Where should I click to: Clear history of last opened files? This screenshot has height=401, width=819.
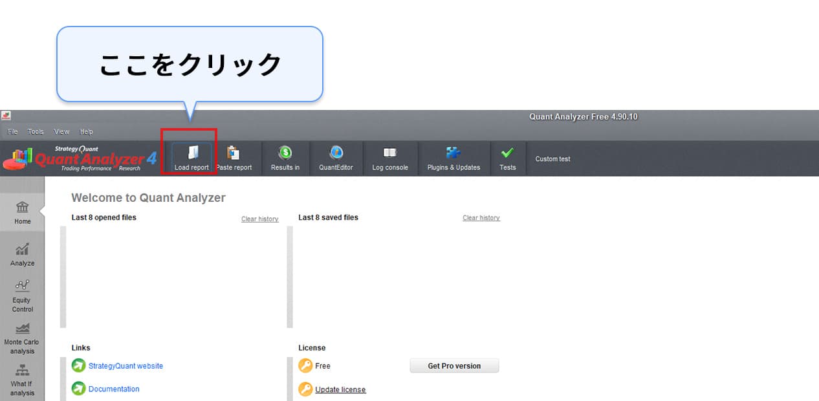(260, 219)
